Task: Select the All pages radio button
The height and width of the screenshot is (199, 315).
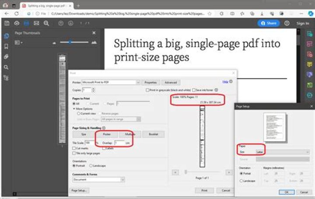Action: pos(74,103)
